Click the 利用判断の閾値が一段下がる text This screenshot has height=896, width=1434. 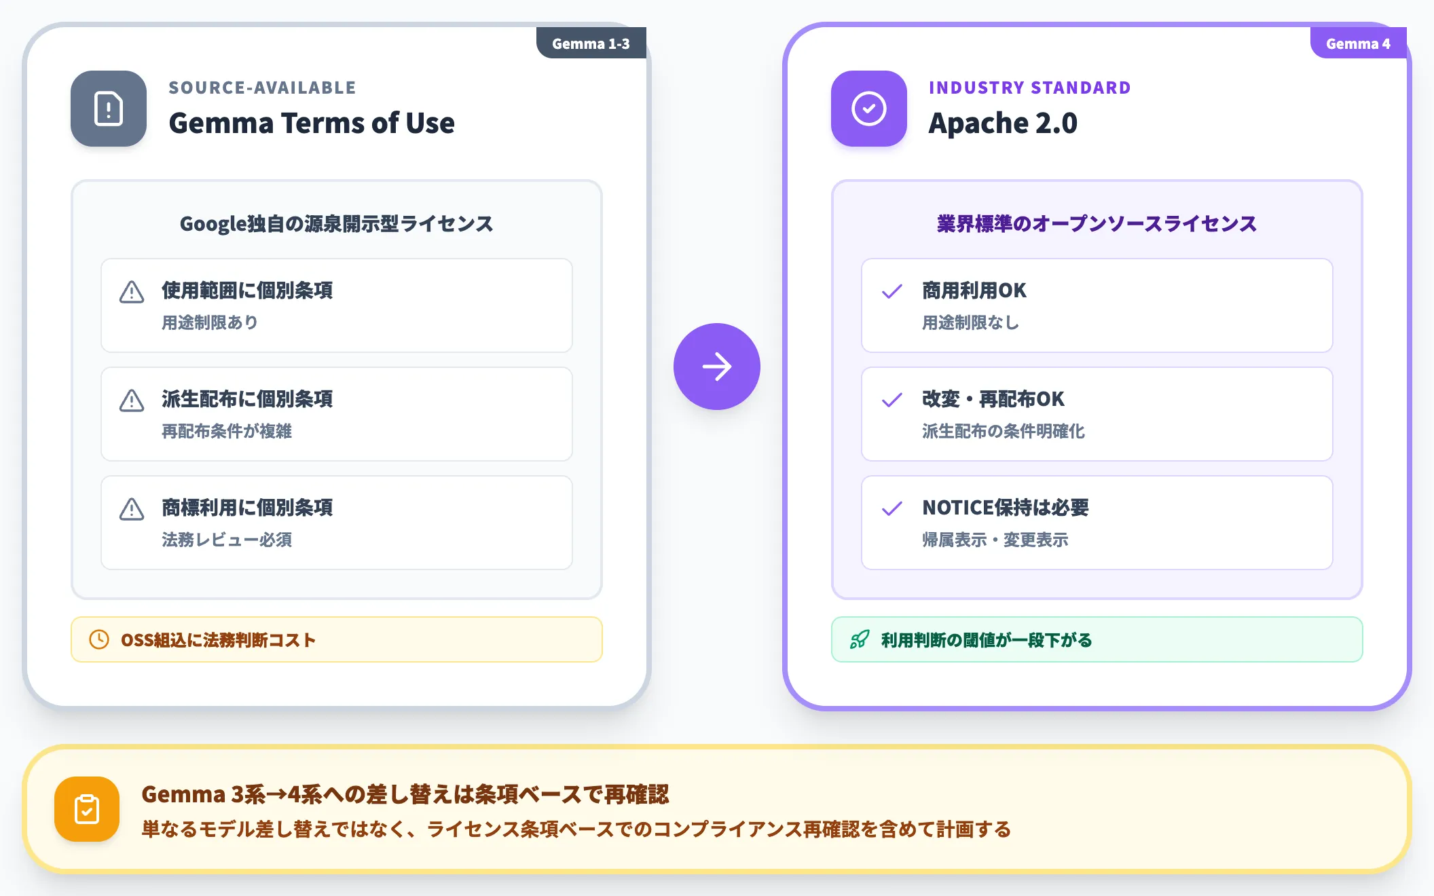[x=987, y=640]
